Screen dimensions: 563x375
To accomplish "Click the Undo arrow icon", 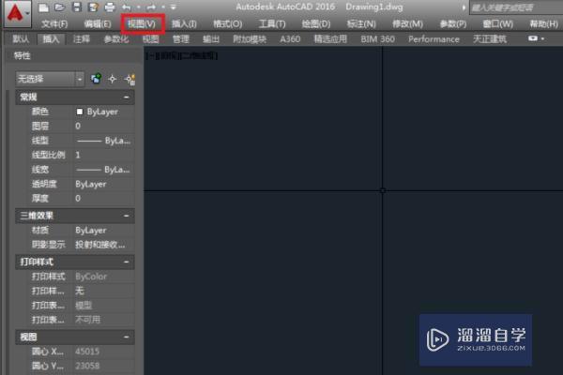I will [127, 7].
